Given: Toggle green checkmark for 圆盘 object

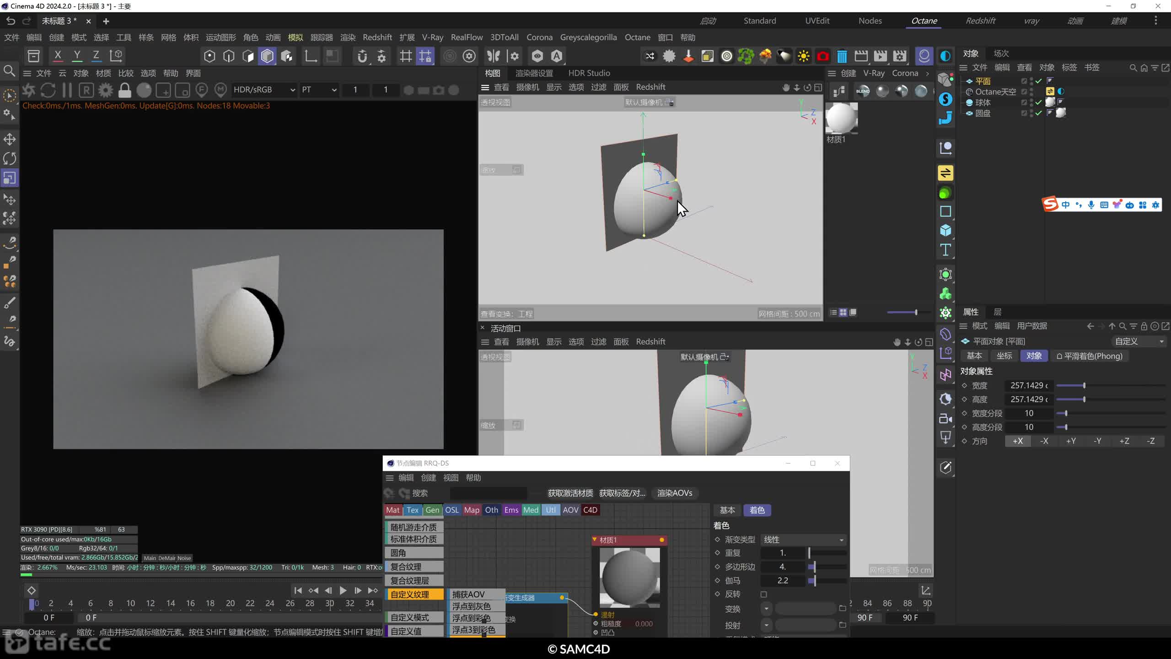Looking at the screenshot, I should [1039, 113].
